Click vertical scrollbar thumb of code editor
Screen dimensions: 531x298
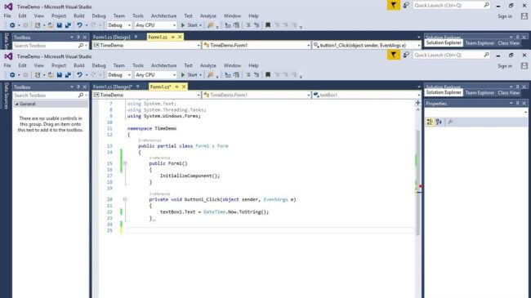(418, 183)
